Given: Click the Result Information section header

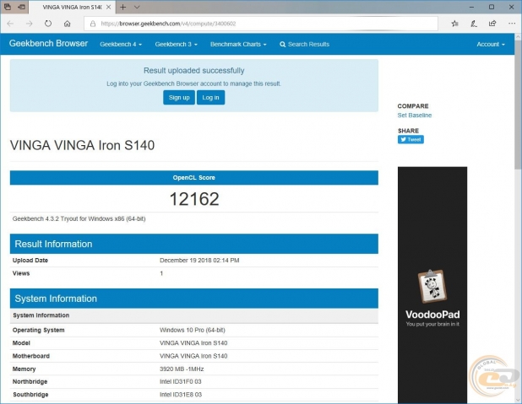Looking at the screenshot, I should (194, 244).
